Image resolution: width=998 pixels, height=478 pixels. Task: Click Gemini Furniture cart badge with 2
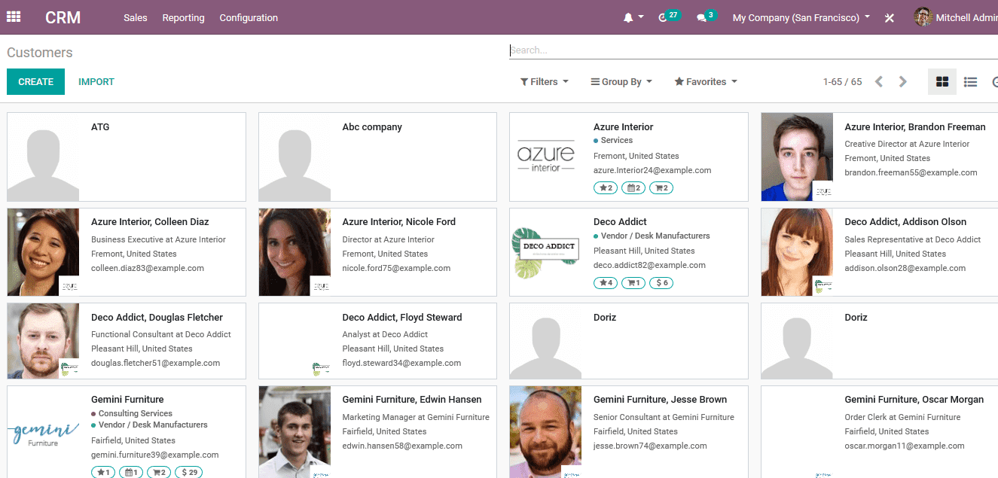pos(159,472)
